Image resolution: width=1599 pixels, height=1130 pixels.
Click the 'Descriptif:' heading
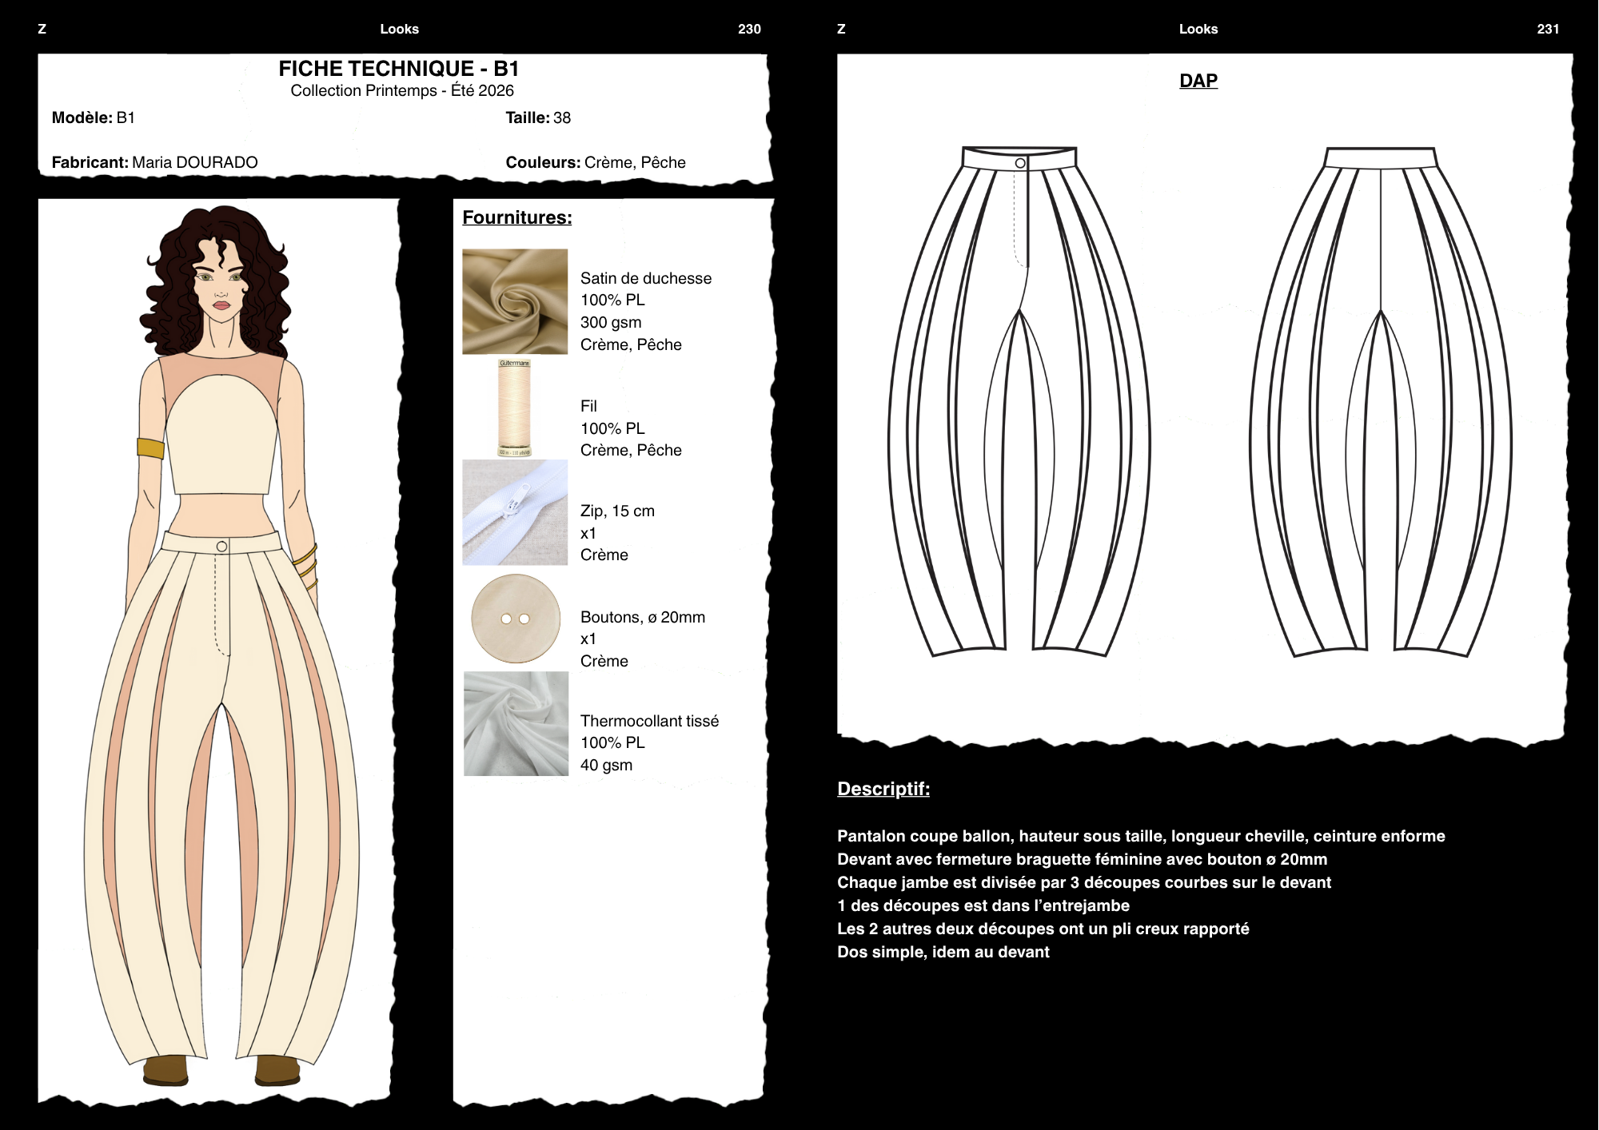883,789
